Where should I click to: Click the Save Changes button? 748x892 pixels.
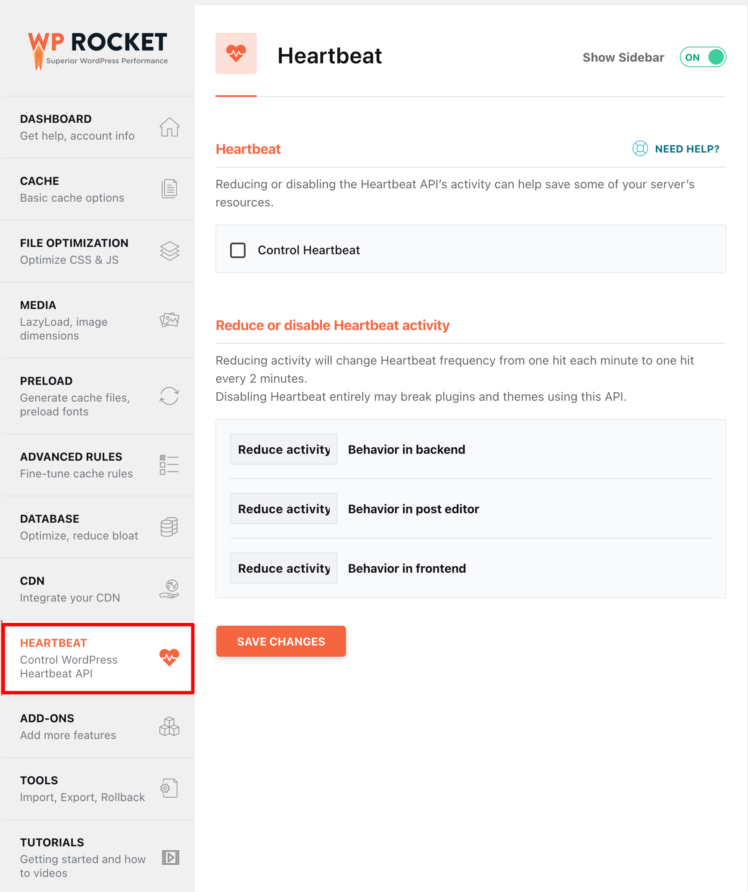[281, 641]
